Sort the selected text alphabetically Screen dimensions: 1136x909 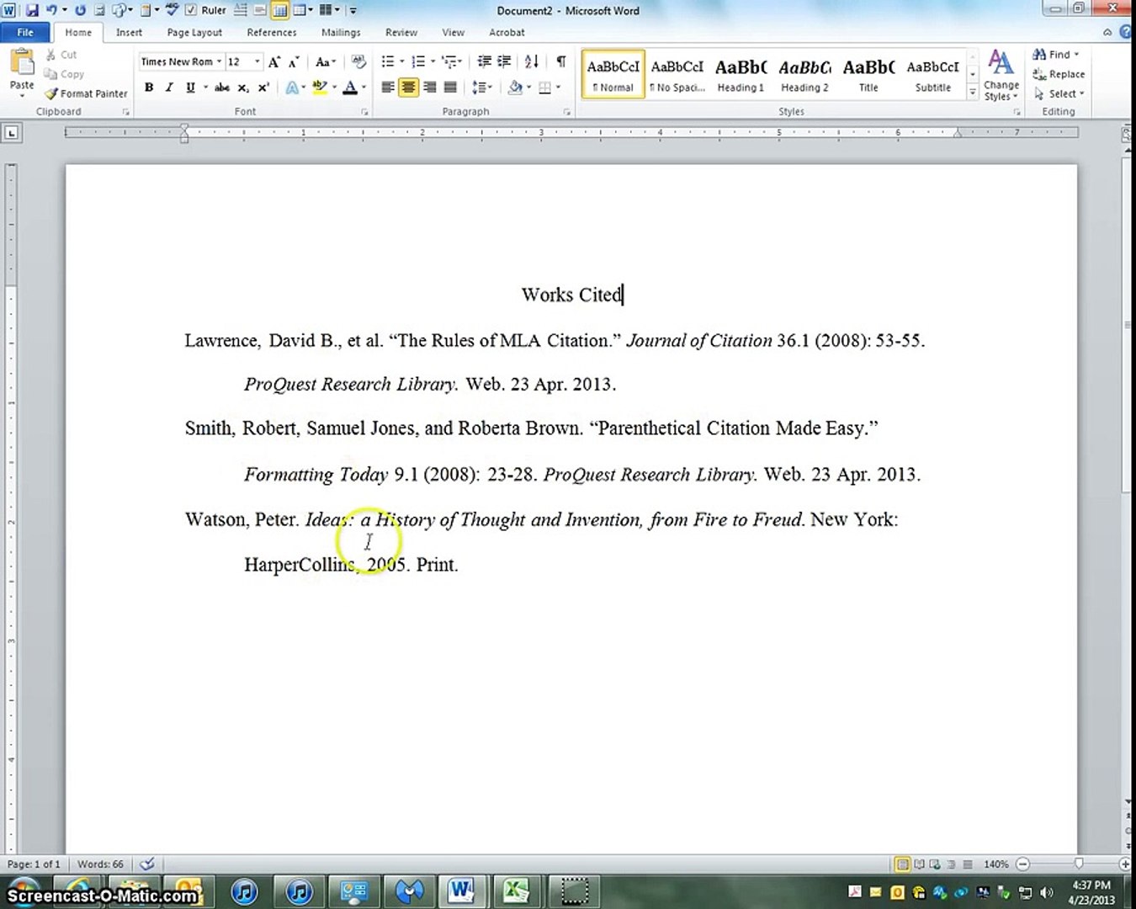[x=532, y=61]
